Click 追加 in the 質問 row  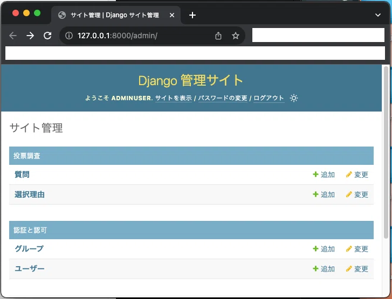pos(324,175)
